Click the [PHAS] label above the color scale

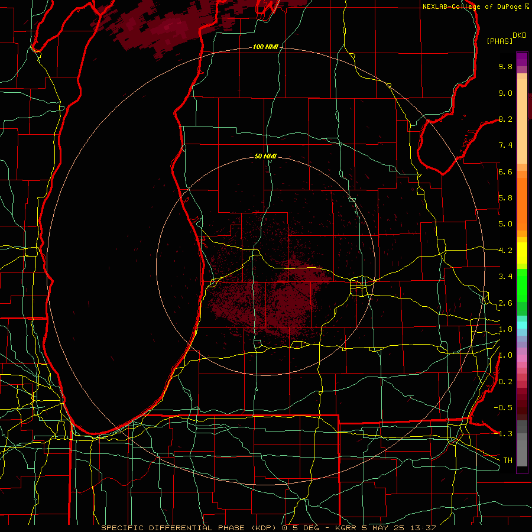(499, 41)
